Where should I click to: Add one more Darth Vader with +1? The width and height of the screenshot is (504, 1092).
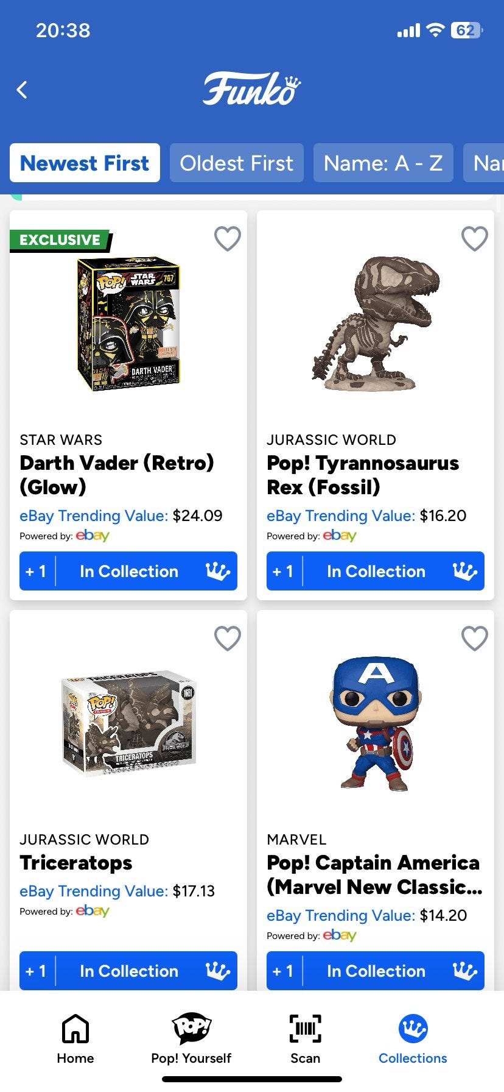tap(37, 571)
